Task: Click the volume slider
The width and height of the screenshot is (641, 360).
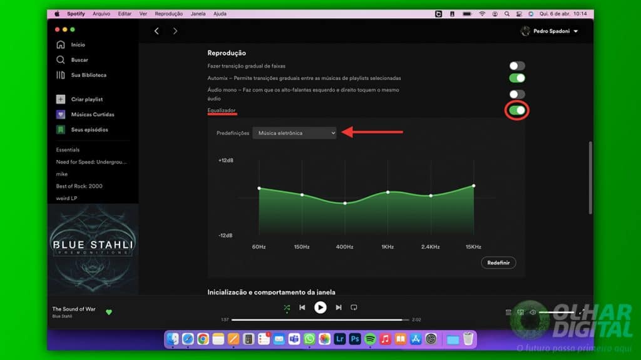Action: click(x=556, y=312)
